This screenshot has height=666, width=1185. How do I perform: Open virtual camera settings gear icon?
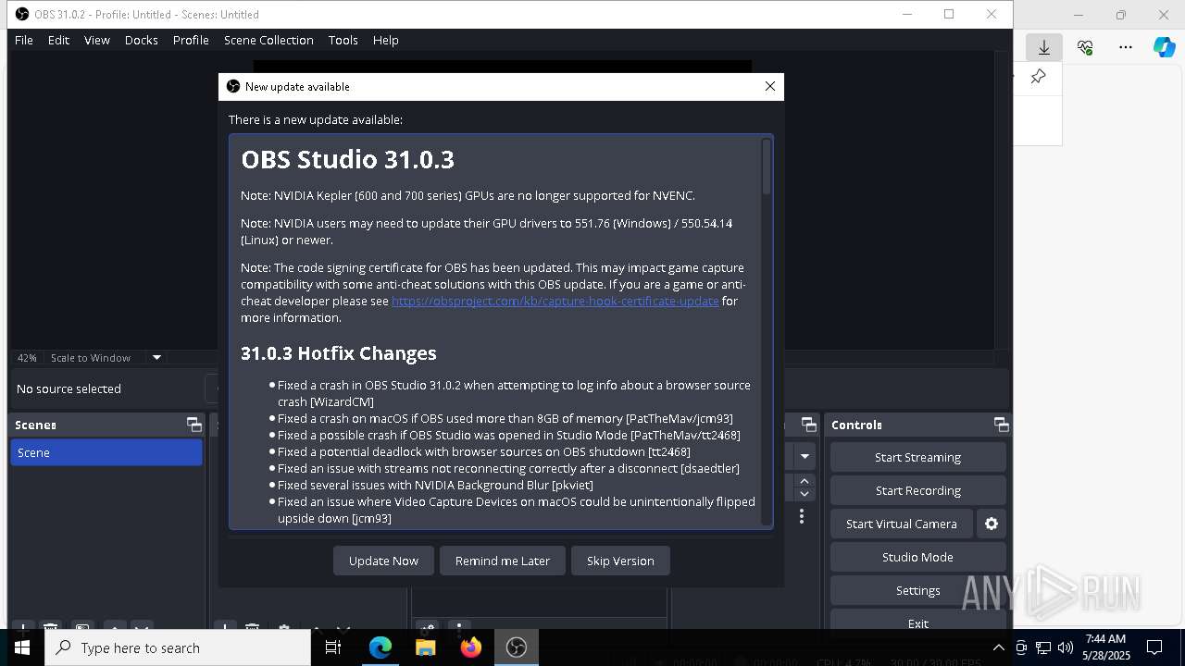coord(992,524)
